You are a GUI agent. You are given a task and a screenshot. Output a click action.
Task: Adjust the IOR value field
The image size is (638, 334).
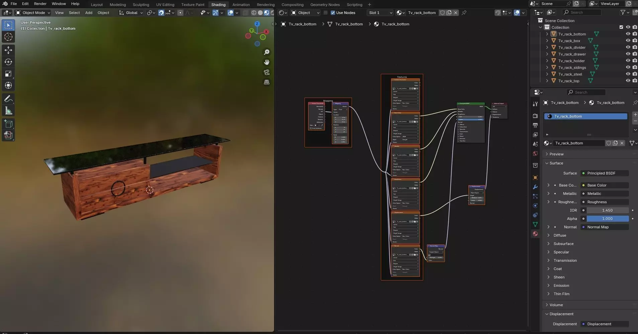pyautogui.click(x=608, y=210)
